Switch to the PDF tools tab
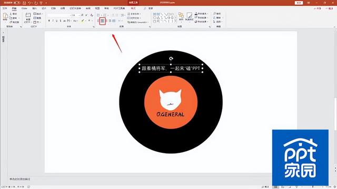Screen dimensions: 337x189 pos(119,8)
